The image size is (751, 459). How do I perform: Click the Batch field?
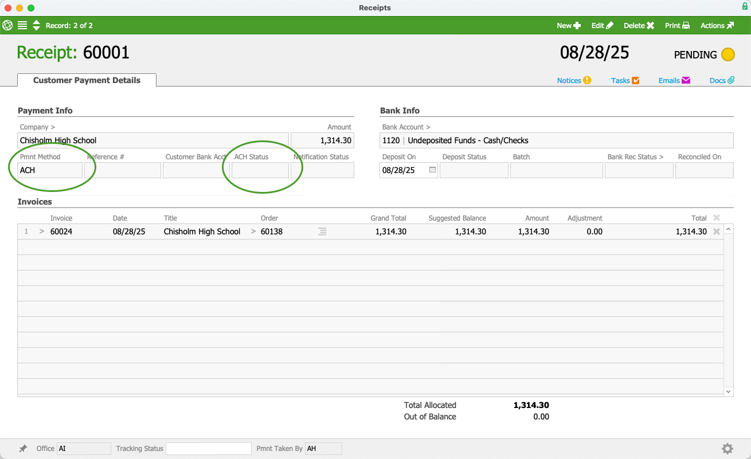point(557,170)
